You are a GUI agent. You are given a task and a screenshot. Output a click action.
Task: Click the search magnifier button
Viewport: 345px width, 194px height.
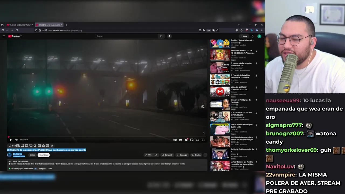tap(161, 36)
